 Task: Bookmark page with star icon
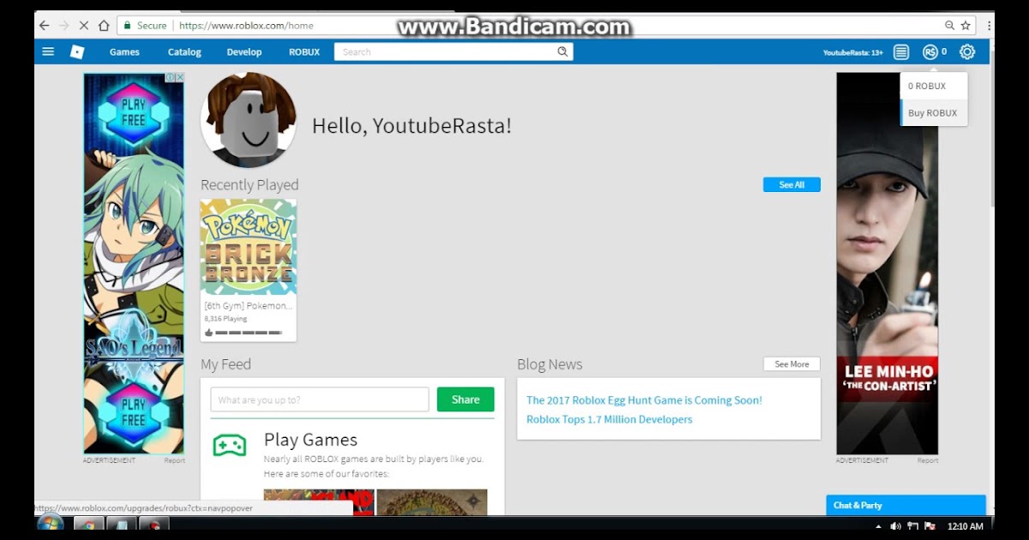(966, 26)
